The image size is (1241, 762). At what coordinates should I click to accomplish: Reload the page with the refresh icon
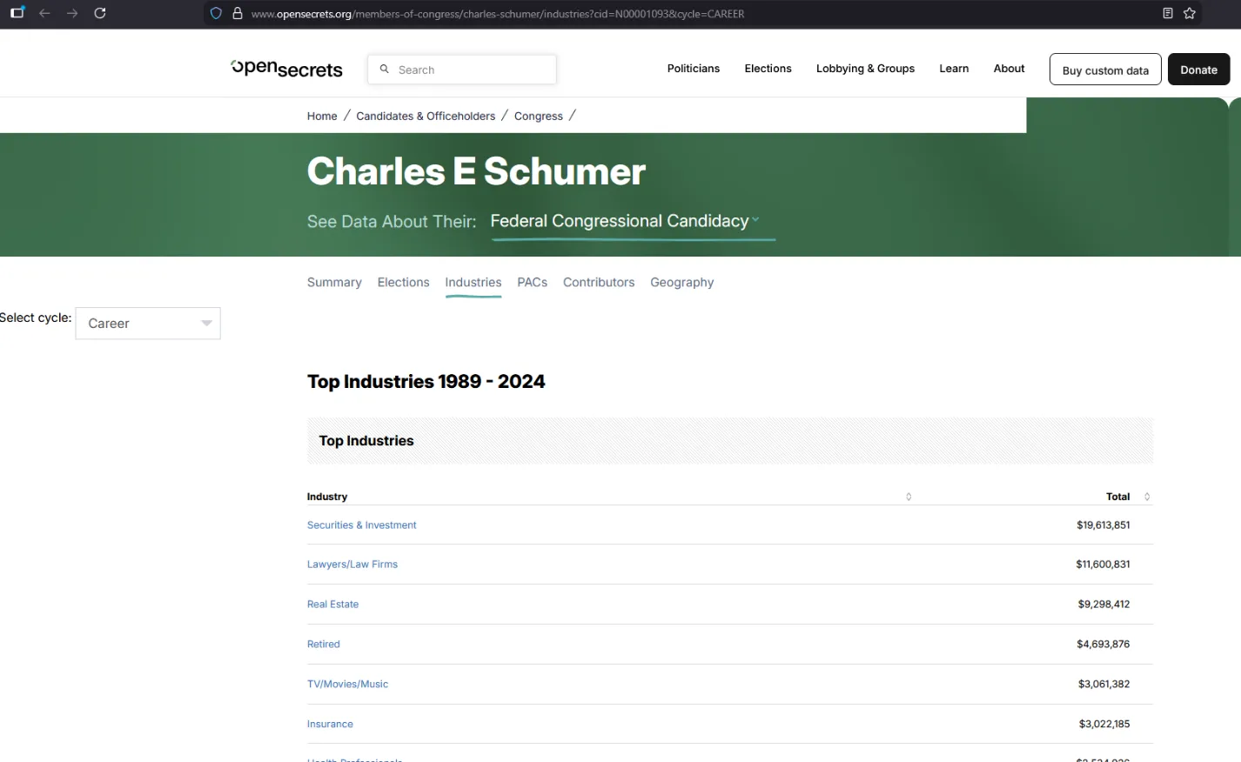(x=100, y=13)
